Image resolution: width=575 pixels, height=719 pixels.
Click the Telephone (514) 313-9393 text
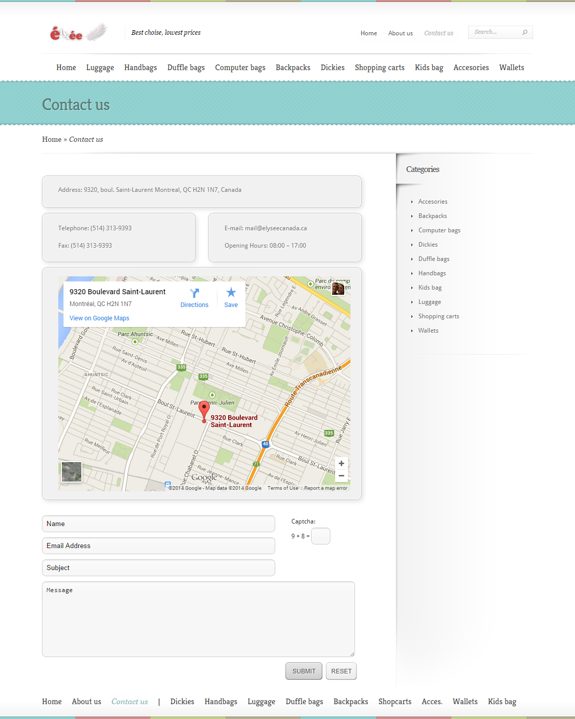(95, 228)
